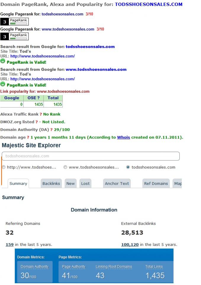Click the 28,513 external backlinks value
The image size is (201, 285).
click(x=132, y=233)
